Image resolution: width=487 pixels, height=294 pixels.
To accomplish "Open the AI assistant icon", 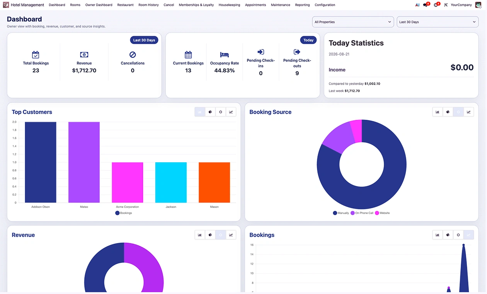I will pyautogui.click(x=417, y=5).
